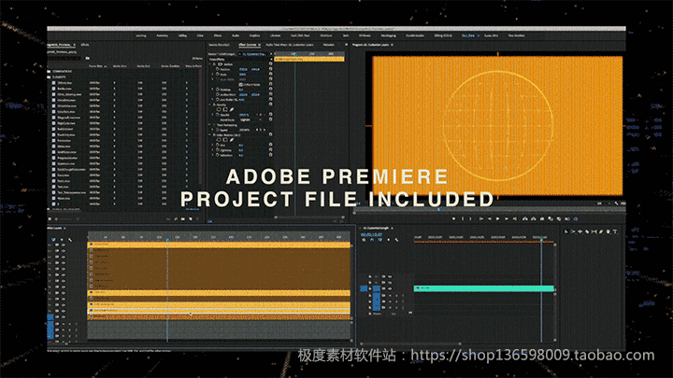Screen dimensions: 673x378
Task: Click the Lift button in Program monitor
Action: coord(525,219)
